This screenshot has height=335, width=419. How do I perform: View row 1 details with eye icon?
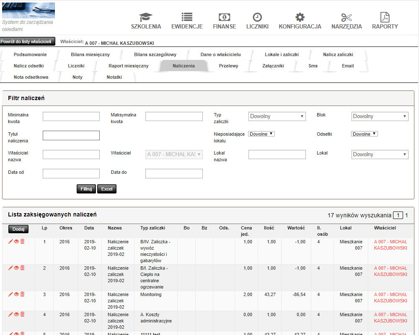tap(16, 242)
